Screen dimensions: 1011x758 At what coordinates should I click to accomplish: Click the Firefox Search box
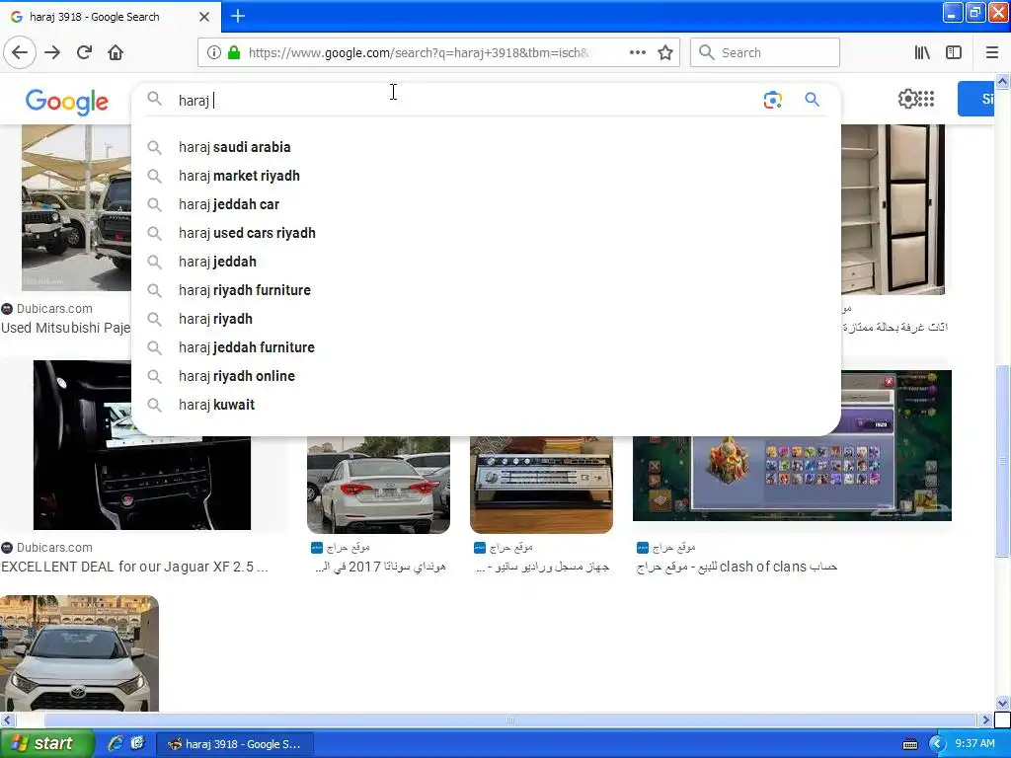point(765,52)
